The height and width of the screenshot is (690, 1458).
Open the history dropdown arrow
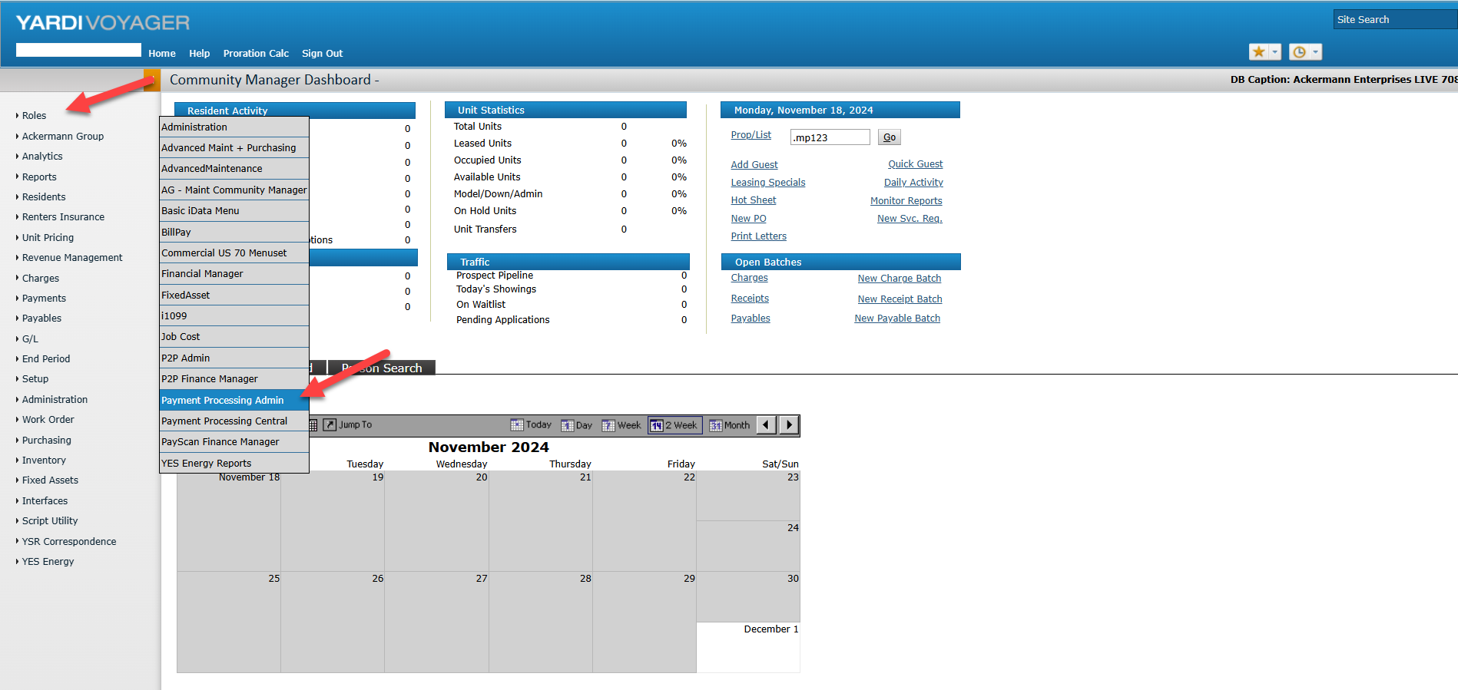coord(1316,52)
